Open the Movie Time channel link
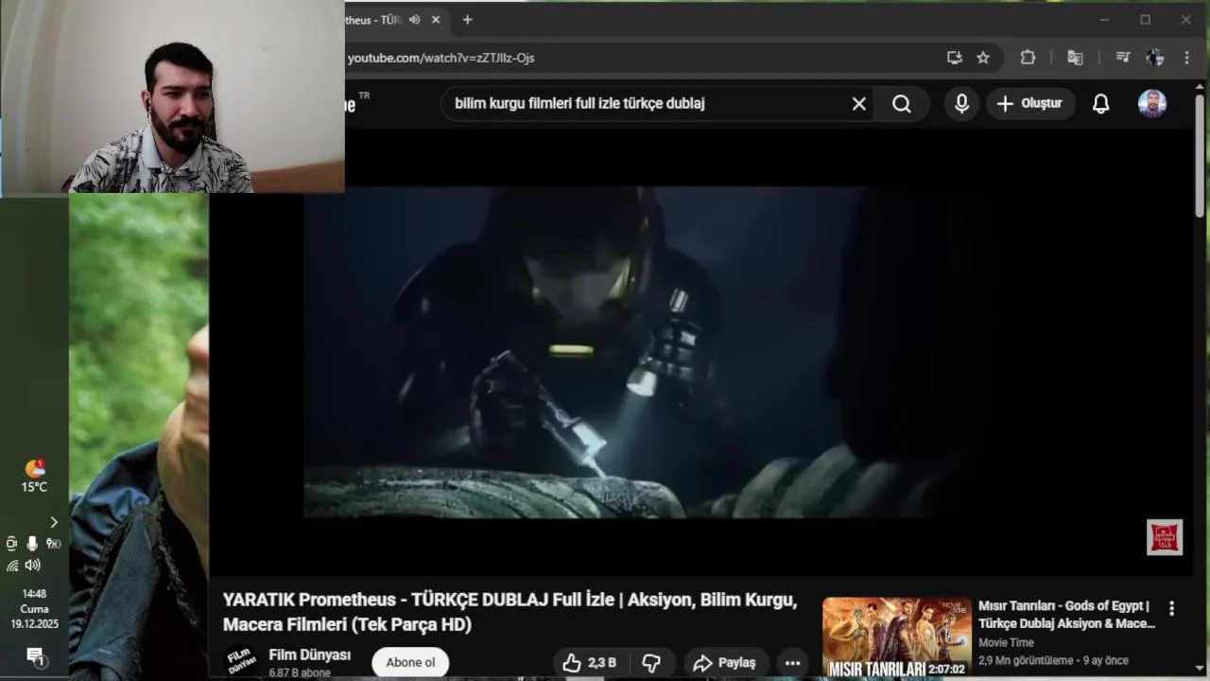This screenshot has height=681, width=1210. pyautogui.click(x=1006, y=643)
